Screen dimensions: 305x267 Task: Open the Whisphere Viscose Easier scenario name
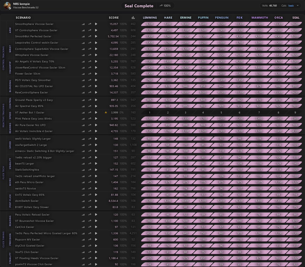(32, 55)
